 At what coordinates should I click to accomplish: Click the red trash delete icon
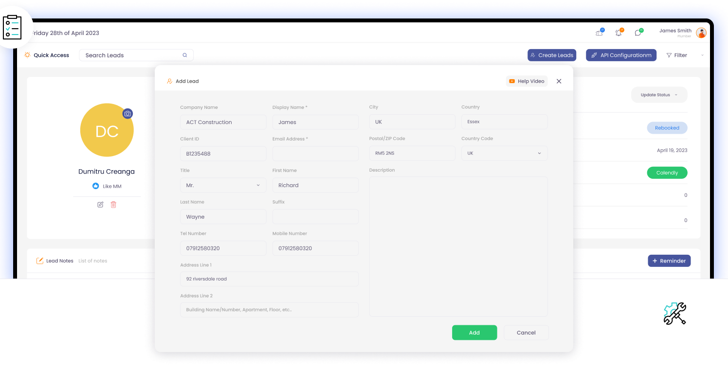point(113,205)
